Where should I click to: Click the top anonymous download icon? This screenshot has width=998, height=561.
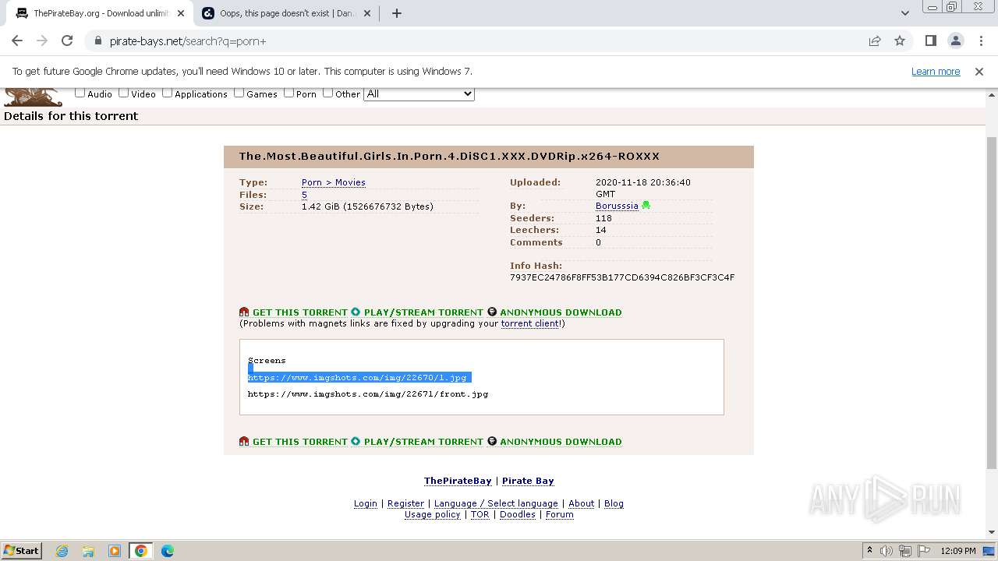click(x=492, y=312)
